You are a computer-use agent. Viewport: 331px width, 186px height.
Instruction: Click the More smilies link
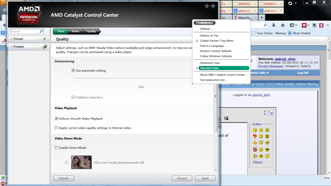point(258,162)
